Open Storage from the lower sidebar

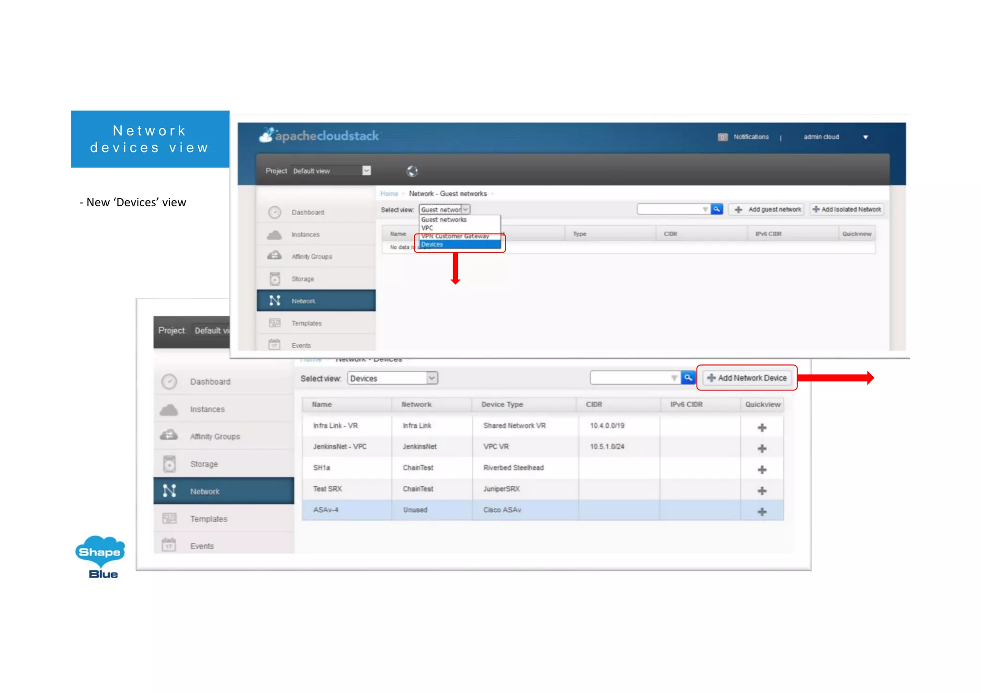point(204,464)
